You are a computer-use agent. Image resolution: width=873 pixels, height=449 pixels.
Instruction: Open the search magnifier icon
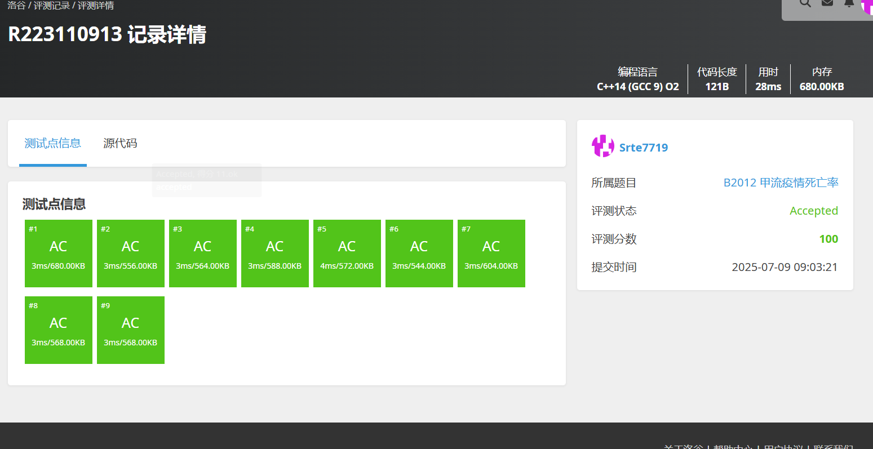click(x=805, y=3)
